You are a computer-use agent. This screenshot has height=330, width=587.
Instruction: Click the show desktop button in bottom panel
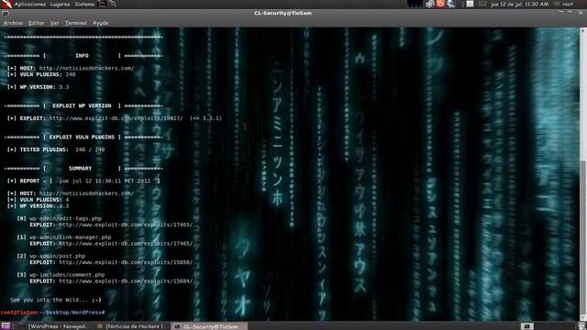coord(6,326)
